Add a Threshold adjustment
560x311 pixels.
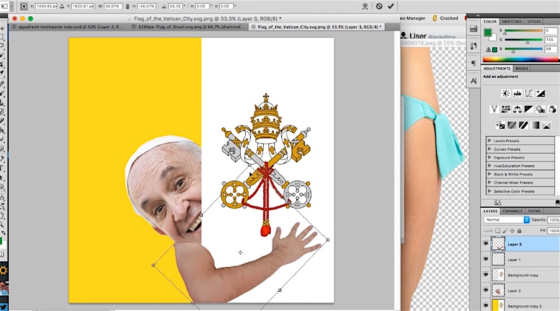523,125
